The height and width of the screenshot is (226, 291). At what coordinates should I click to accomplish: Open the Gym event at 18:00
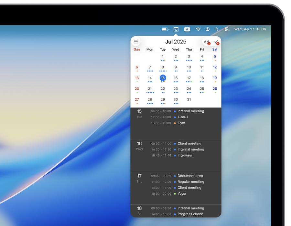tap(181, 123)
